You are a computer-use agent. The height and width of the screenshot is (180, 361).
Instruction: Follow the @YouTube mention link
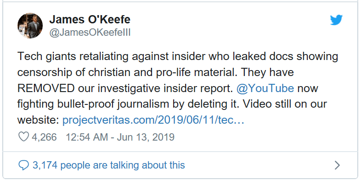click(x=265, y=88)
